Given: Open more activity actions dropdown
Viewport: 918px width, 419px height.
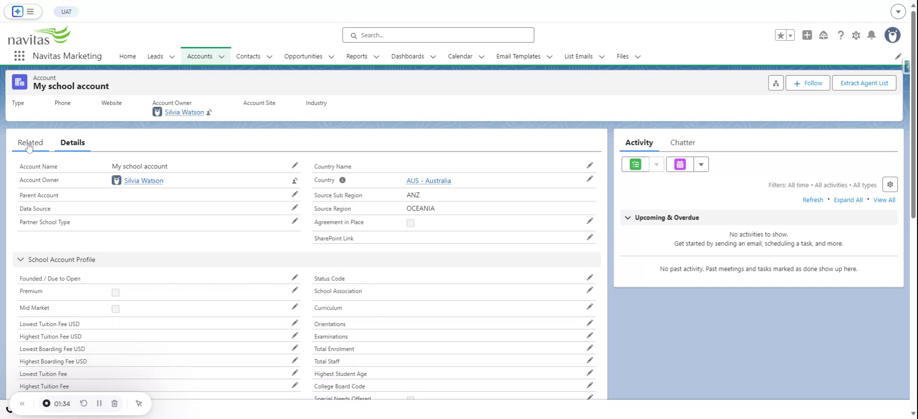Looking at the screenshot, I should click(x=701, y=164).
